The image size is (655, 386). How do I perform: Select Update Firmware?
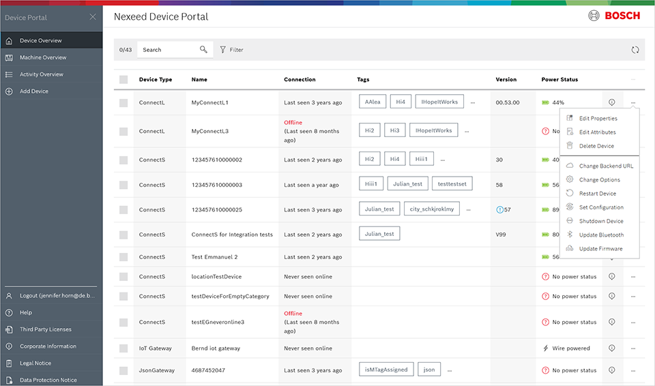600,248
